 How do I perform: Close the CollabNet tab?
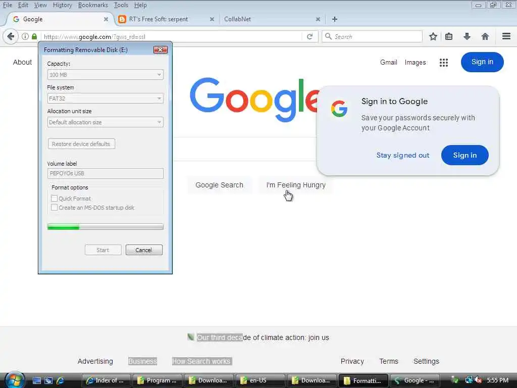pyautogui.click(x=318, y=19)
